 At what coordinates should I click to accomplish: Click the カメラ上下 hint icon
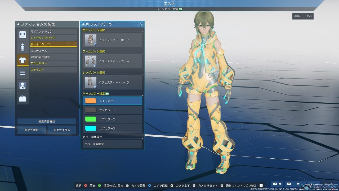click(194, 185)
